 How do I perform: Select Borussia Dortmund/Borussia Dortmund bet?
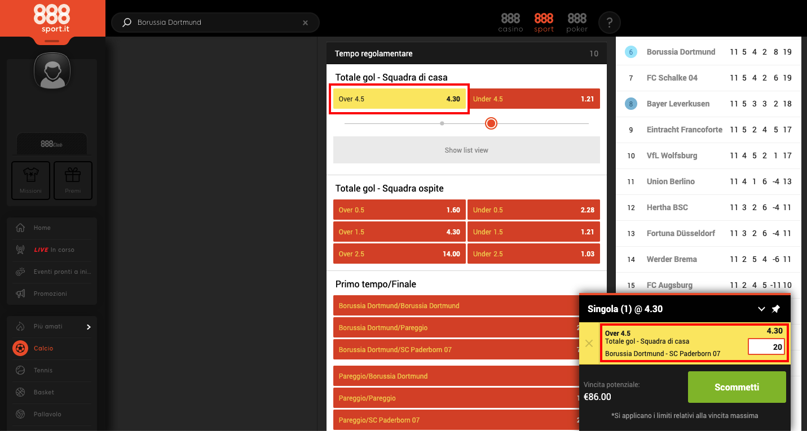457,305
